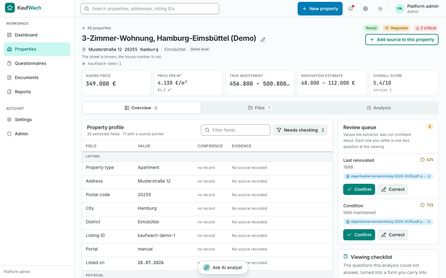Open the Ask AI analyst assistant
The image size is (446, 278).
pyautogui.click(x=223, y=267)
